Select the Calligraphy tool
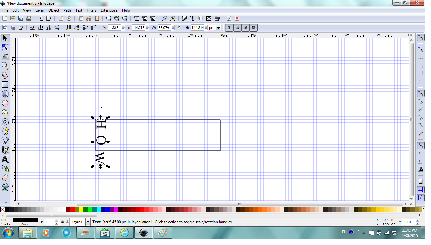 tap(5, 150)
